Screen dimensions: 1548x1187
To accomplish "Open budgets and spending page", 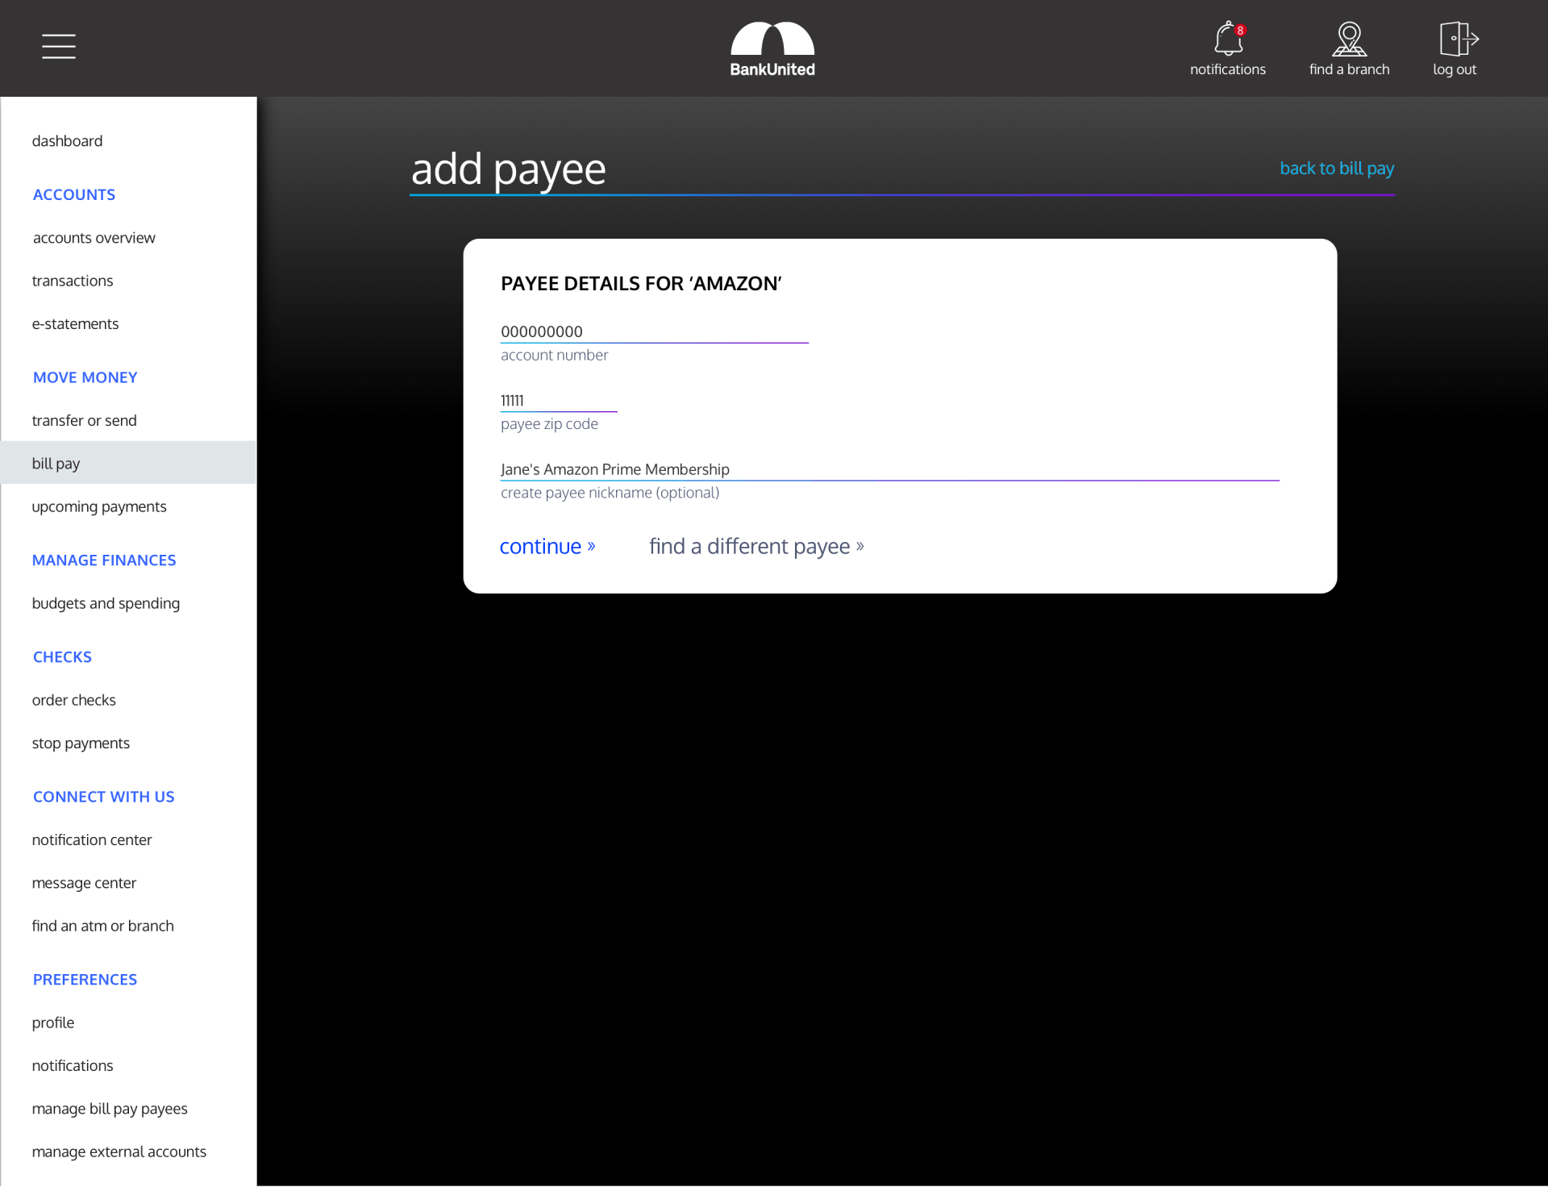I will point(106,603).
